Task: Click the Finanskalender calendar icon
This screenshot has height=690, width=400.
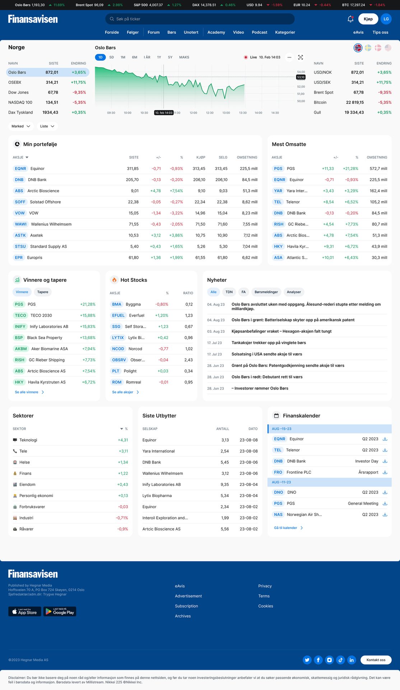Action: [x=276, y=416]
